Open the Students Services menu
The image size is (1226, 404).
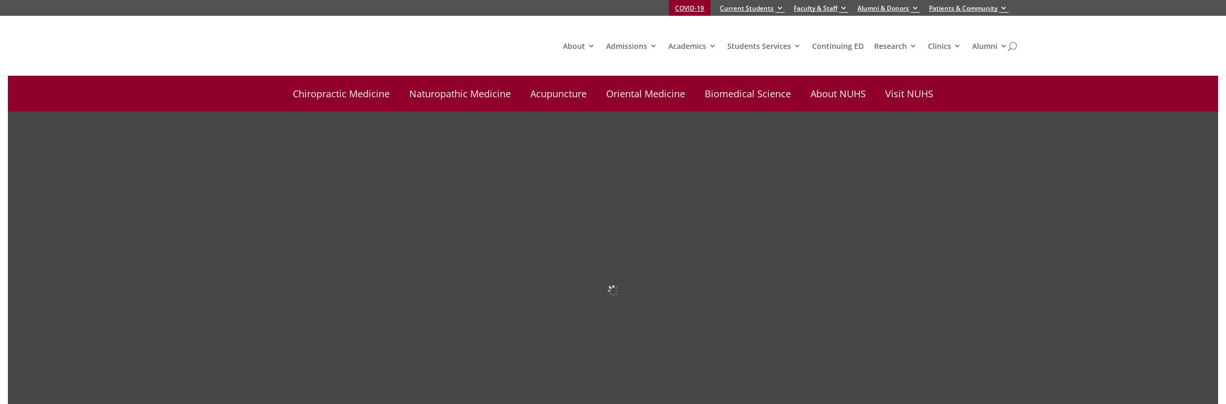click(x=764, y=46)
